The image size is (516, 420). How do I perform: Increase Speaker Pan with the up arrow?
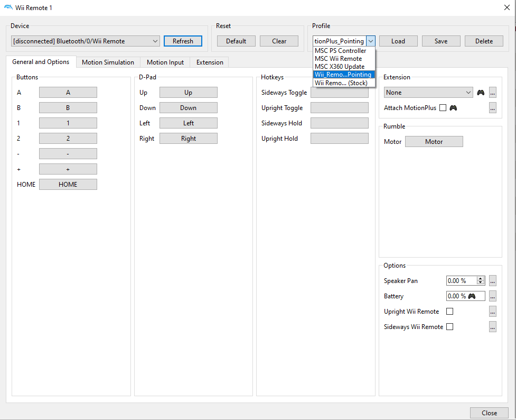pyautogui.click(x=481, y=279)
